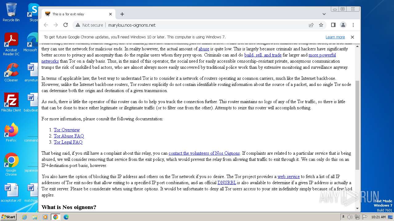Select the 'What is Nos oignons?' heading

pyautogui.click(x=69, y=207)
